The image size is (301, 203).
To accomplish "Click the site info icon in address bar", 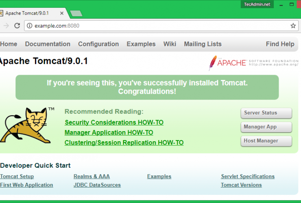I will tap(29, 26).
